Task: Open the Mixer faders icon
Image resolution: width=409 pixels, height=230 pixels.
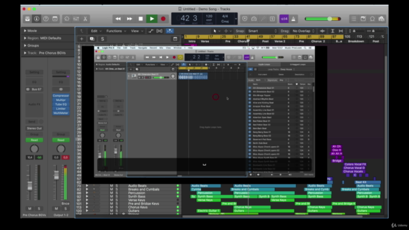Action: point(76,19)
